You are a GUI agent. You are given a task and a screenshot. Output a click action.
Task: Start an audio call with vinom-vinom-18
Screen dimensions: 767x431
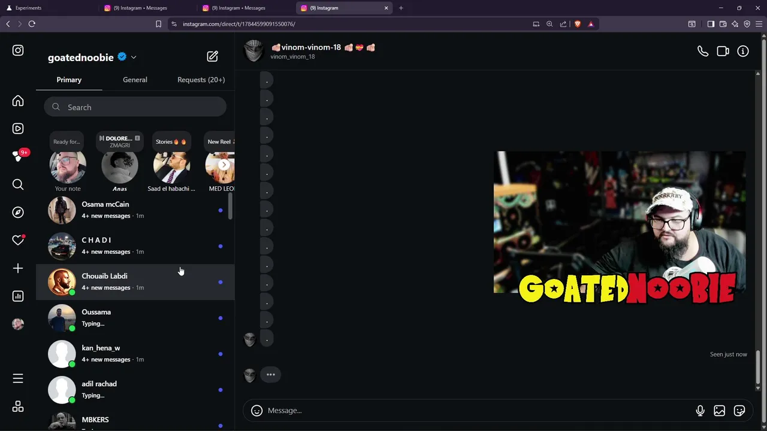pos(703,51)
